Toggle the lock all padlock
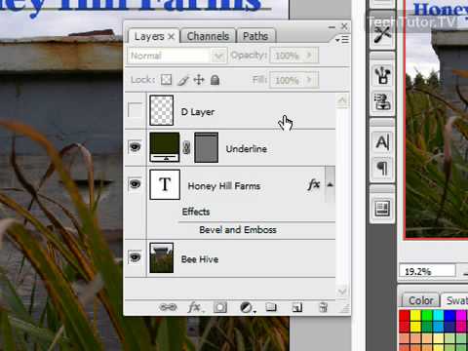The image size is (468, 351). pos(214,80)
